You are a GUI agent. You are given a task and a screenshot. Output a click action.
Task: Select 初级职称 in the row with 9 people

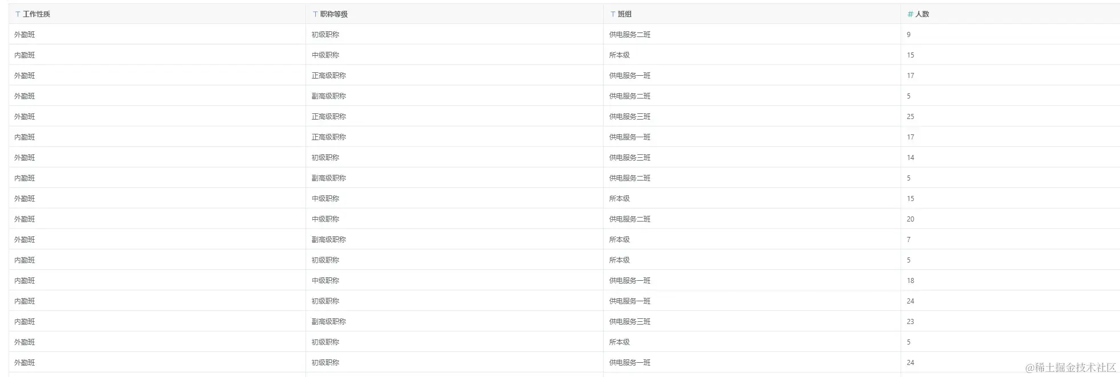point(325,35)
